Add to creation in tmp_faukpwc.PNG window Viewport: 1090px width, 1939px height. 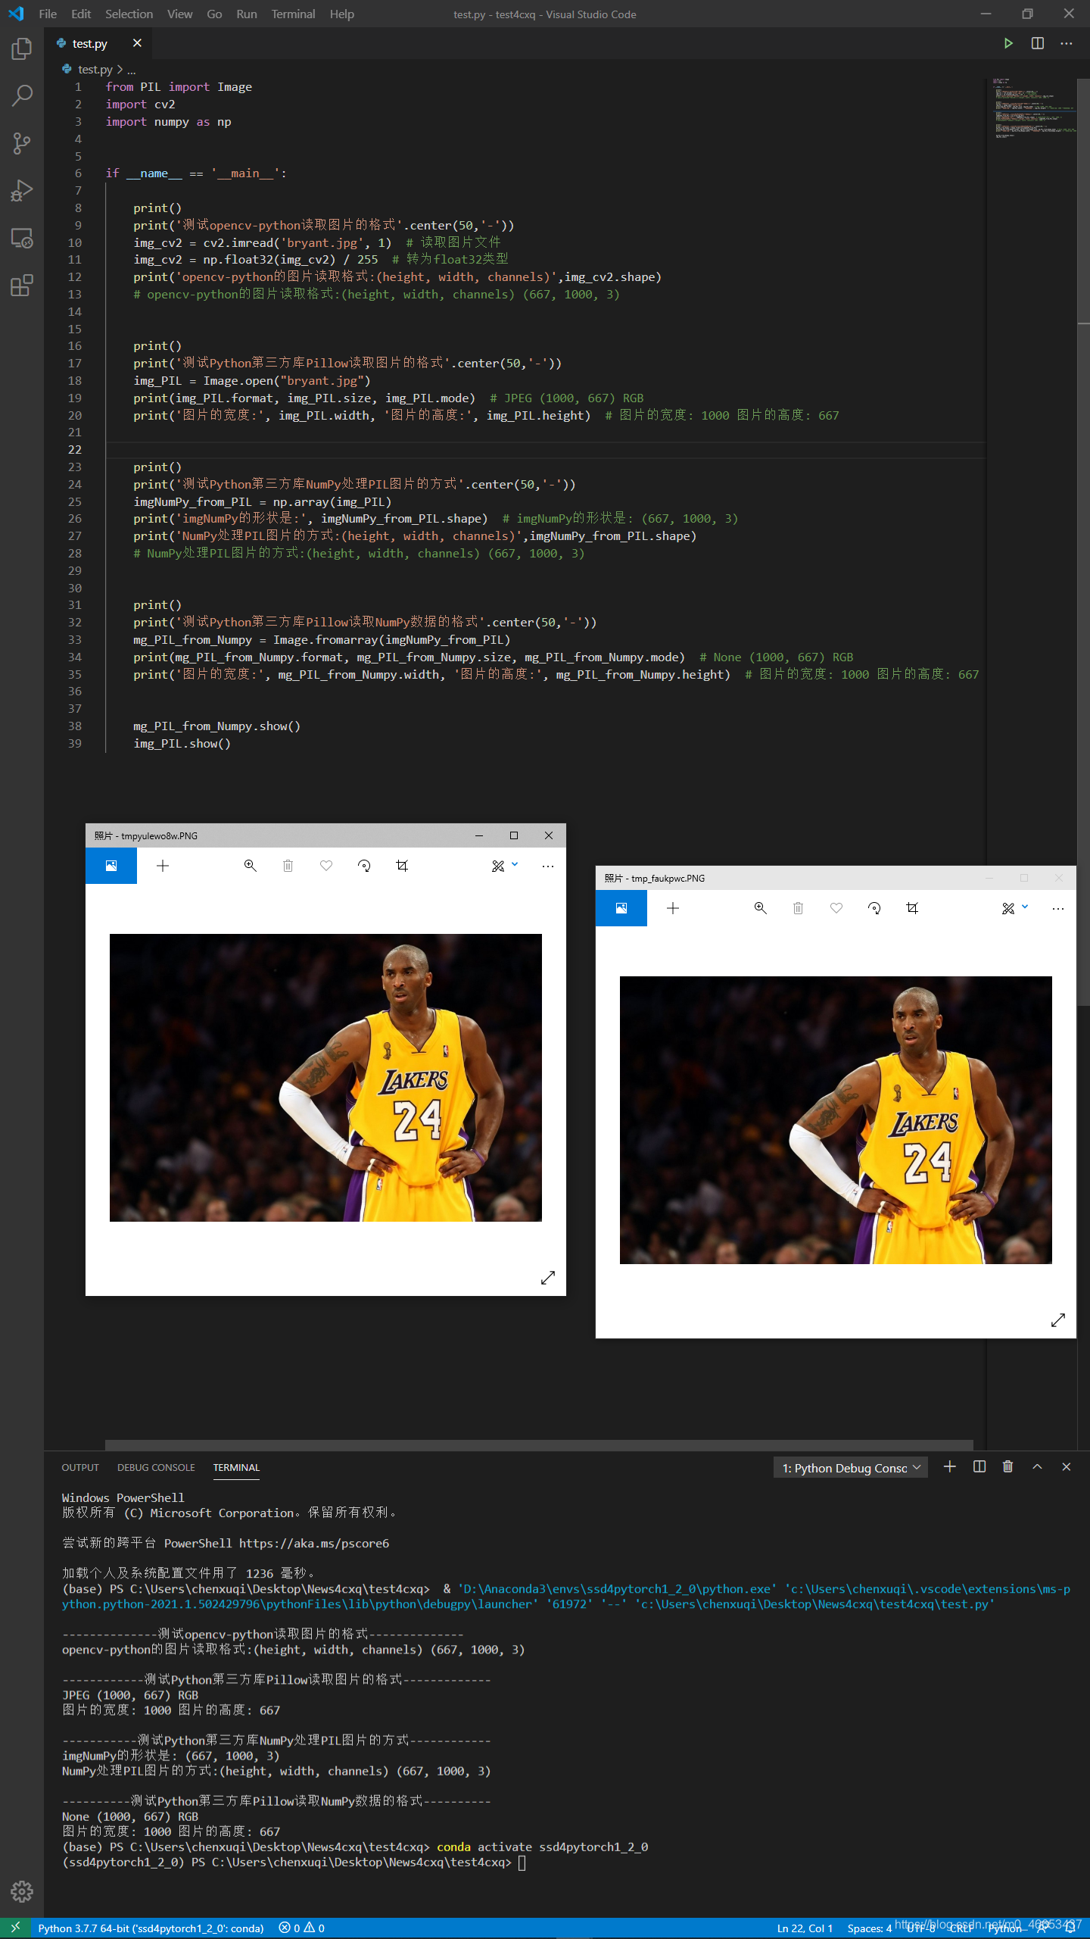click(x=673, y=908)
